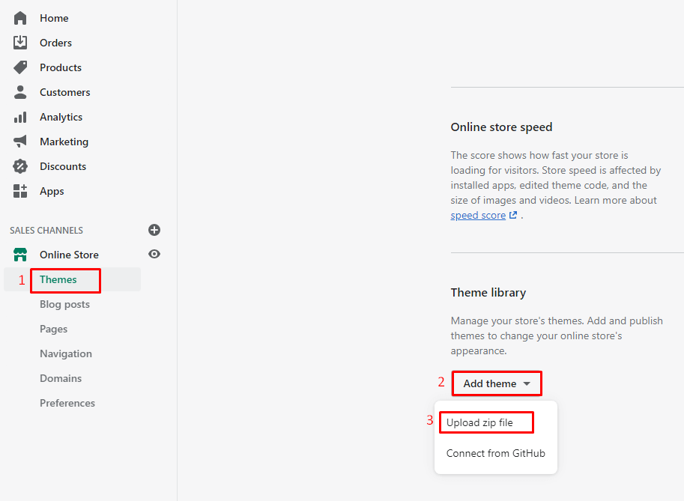This screenshot has height=501, width=684.
Task: Add a sales channel with plus icon
Action: (x=154, y=230)
